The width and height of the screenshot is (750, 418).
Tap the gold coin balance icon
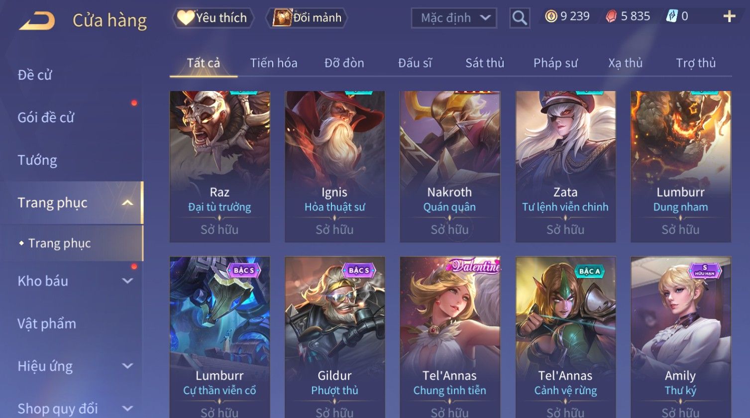tap(551, 16)
